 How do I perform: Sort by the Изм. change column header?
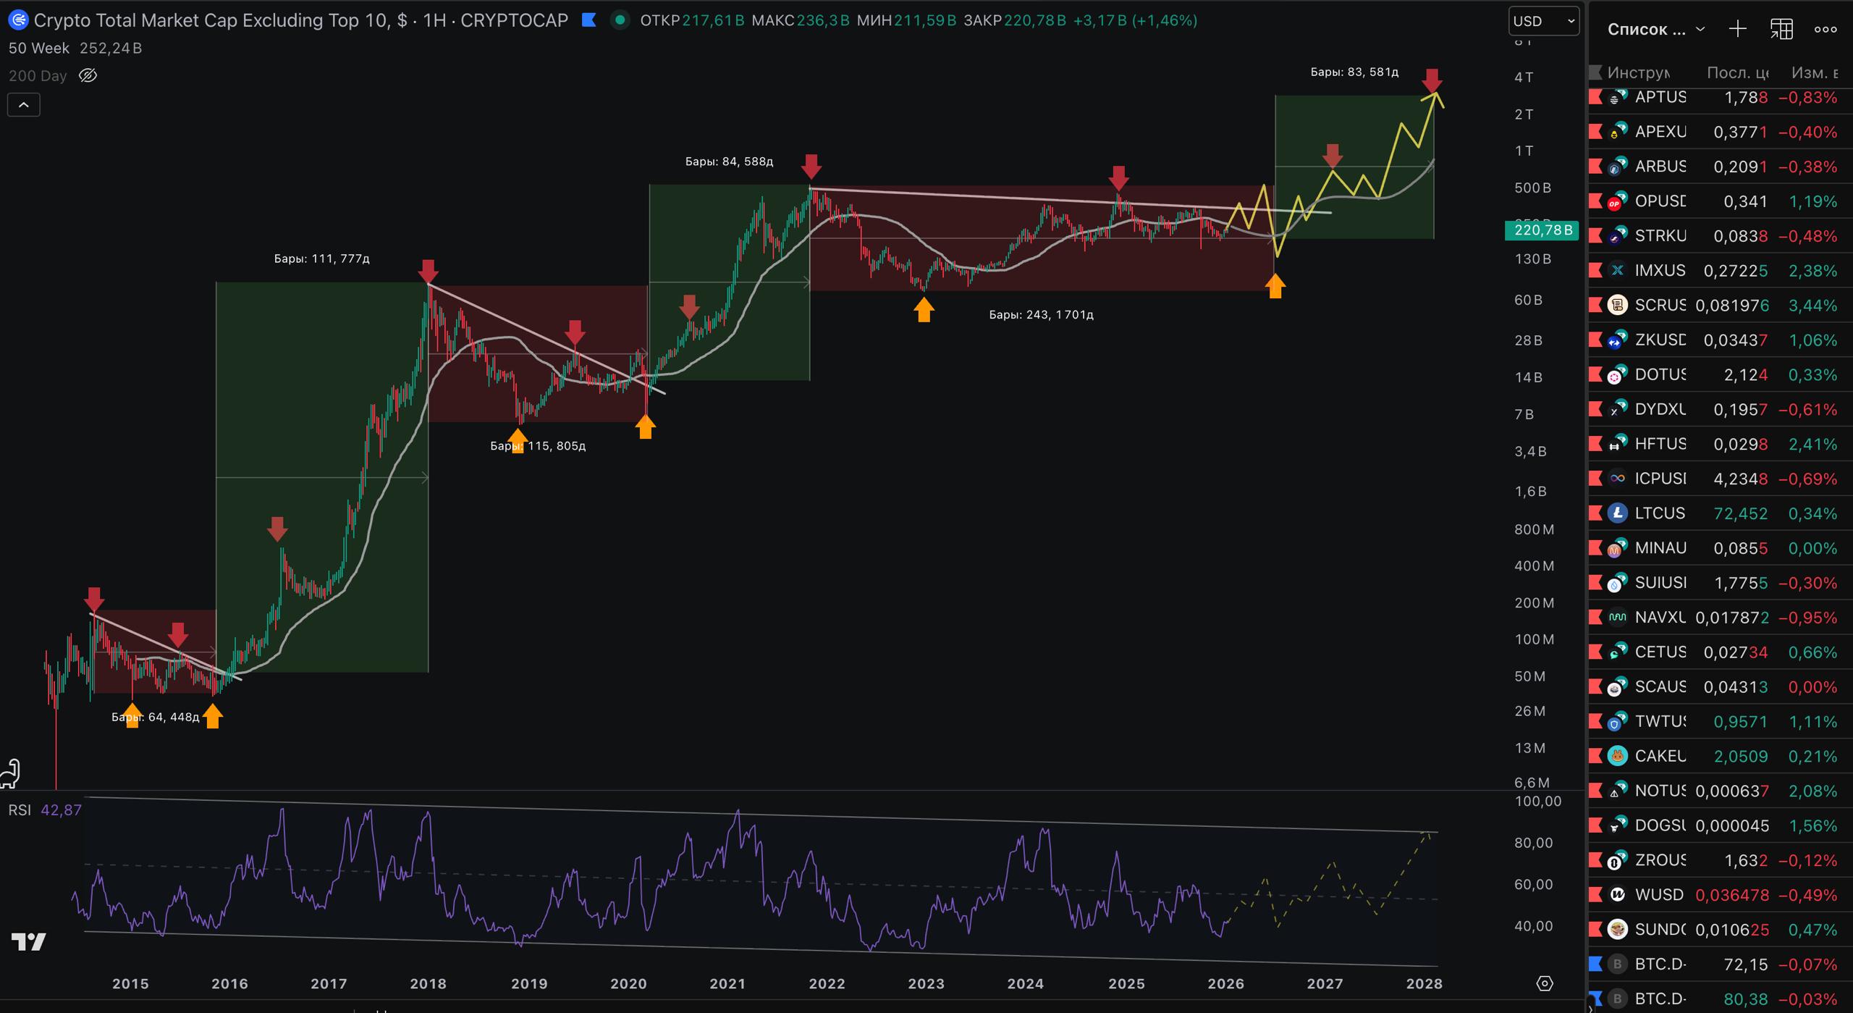[x=1813, y=72]
